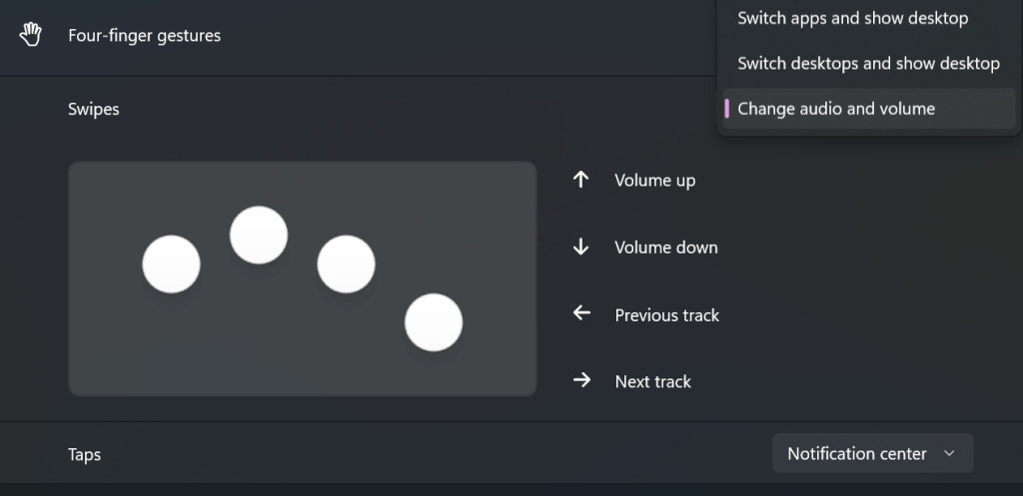Click the Volume down arrow icon

coord(581,247)
